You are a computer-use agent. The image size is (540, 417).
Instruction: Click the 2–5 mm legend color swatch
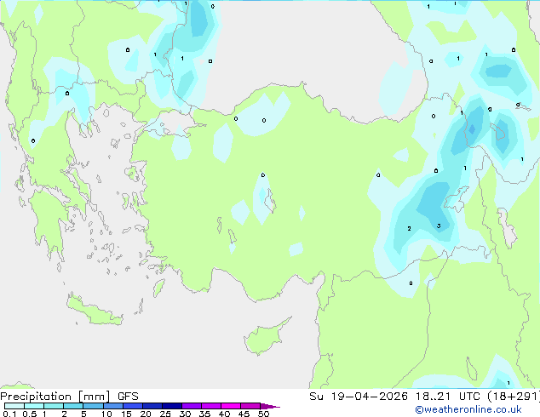[73, 406]
